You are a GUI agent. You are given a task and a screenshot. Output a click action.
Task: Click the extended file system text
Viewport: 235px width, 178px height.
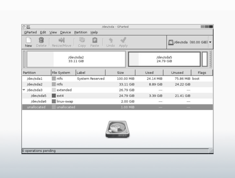pos(64,90)
